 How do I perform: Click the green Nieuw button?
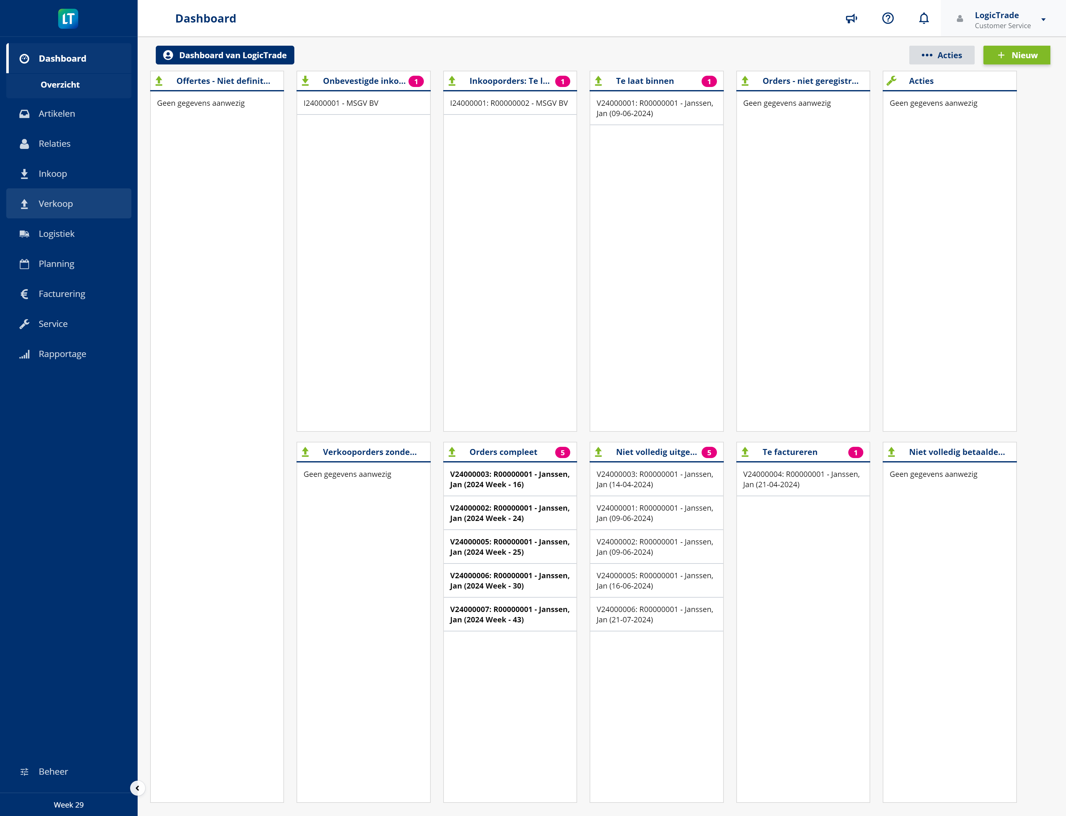click(1017, 55)
